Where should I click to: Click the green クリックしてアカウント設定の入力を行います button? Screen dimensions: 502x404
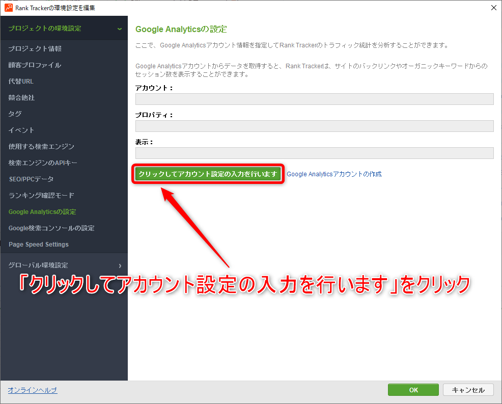[x=208, y=174]
